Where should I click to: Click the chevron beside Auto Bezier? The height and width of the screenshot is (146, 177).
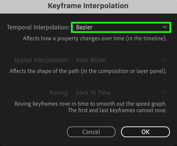pos(165,60)
